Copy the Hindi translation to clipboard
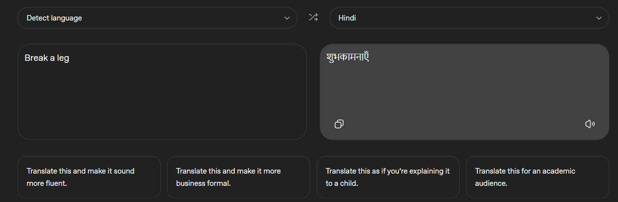This screenshot has width=618, height=202. click(x=339, y=124)
